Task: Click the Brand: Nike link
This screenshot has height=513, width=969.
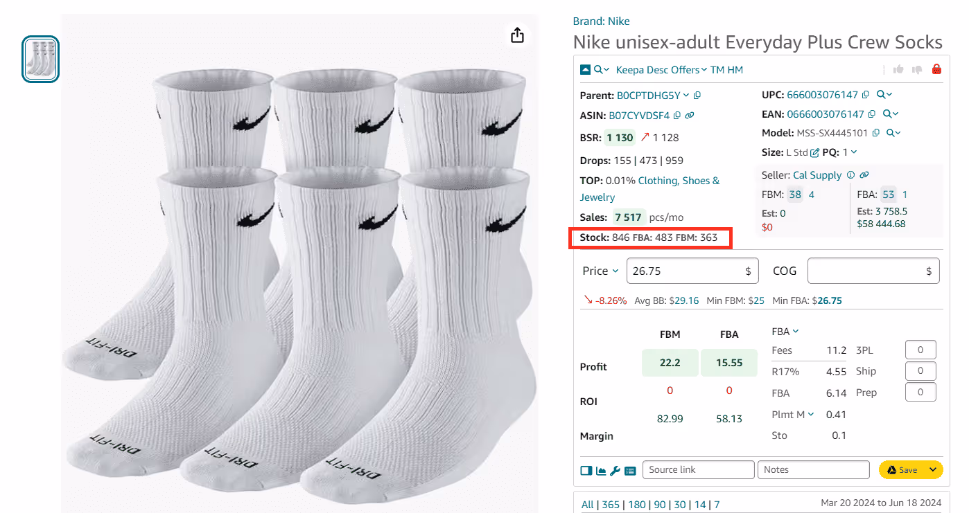Action: coord(601,21)
